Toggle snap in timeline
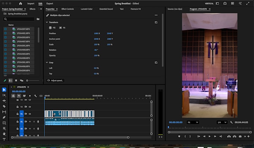This screenshot has height=148, width=254. (19, 96)
